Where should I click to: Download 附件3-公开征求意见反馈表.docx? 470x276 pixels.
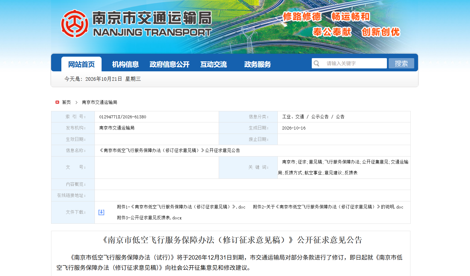tap(149, 218)
